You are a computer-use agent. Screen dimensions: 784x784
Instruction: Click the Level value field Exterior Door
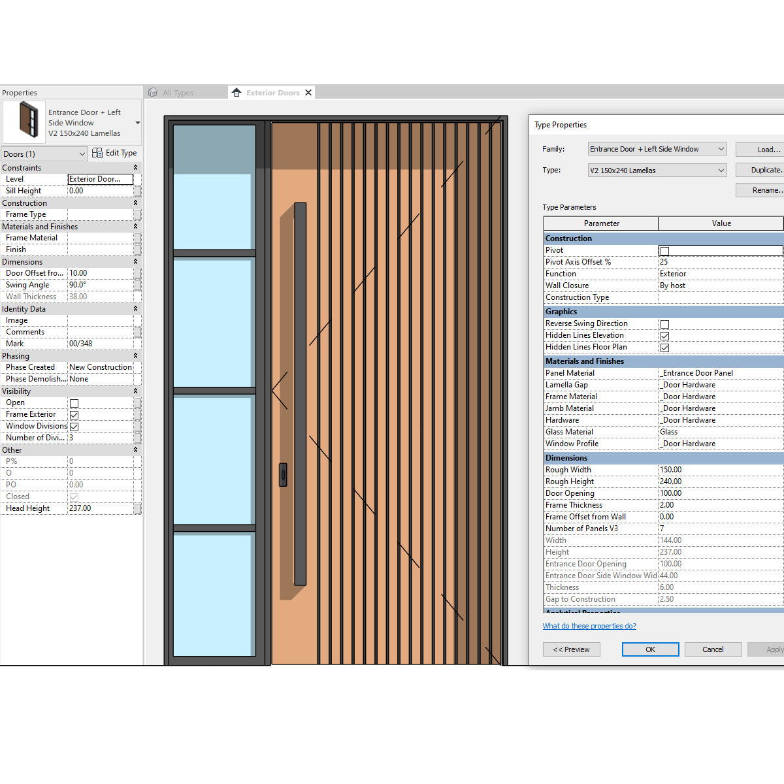pyautogui.click(x=101, y=179)
